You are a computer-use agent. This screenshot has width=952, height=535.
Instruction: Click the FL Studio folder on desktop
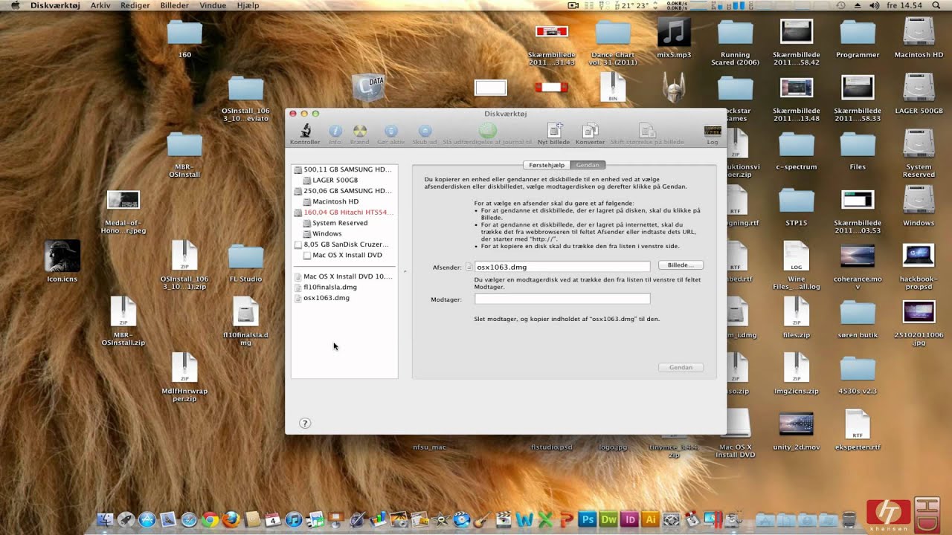245,261
